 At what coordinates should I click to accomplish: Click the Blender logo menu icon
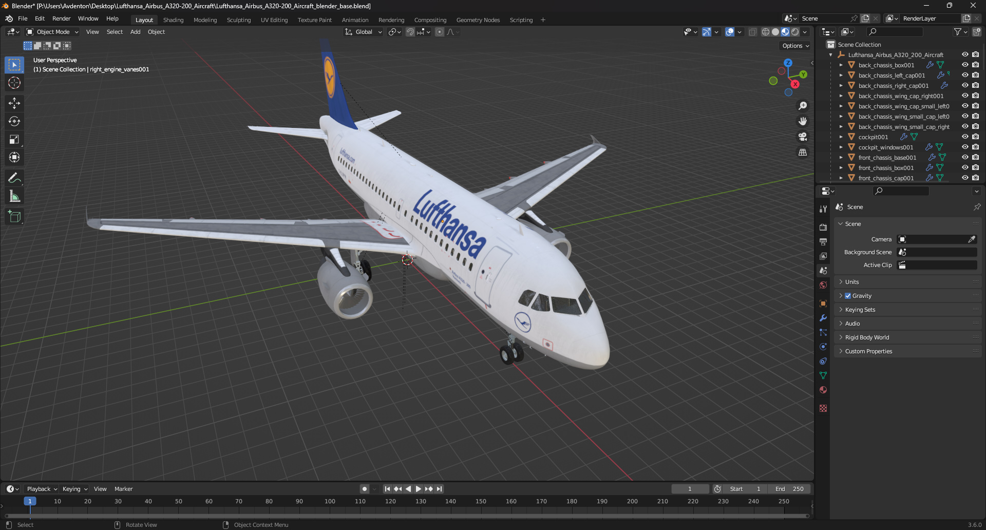[x=9, y=18]
